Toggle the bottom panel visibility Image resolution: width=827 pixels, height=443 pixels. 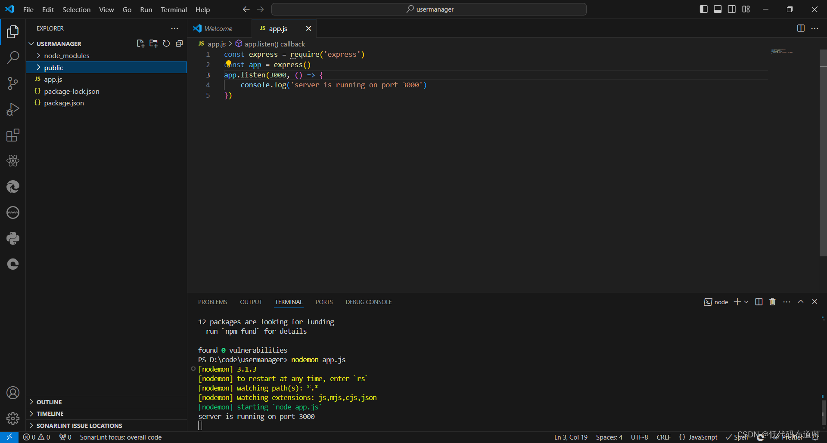tap(718, 9)
